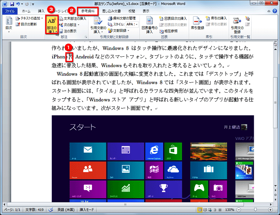
Task: Switch to Draft view button
Action: coord(220,210)
